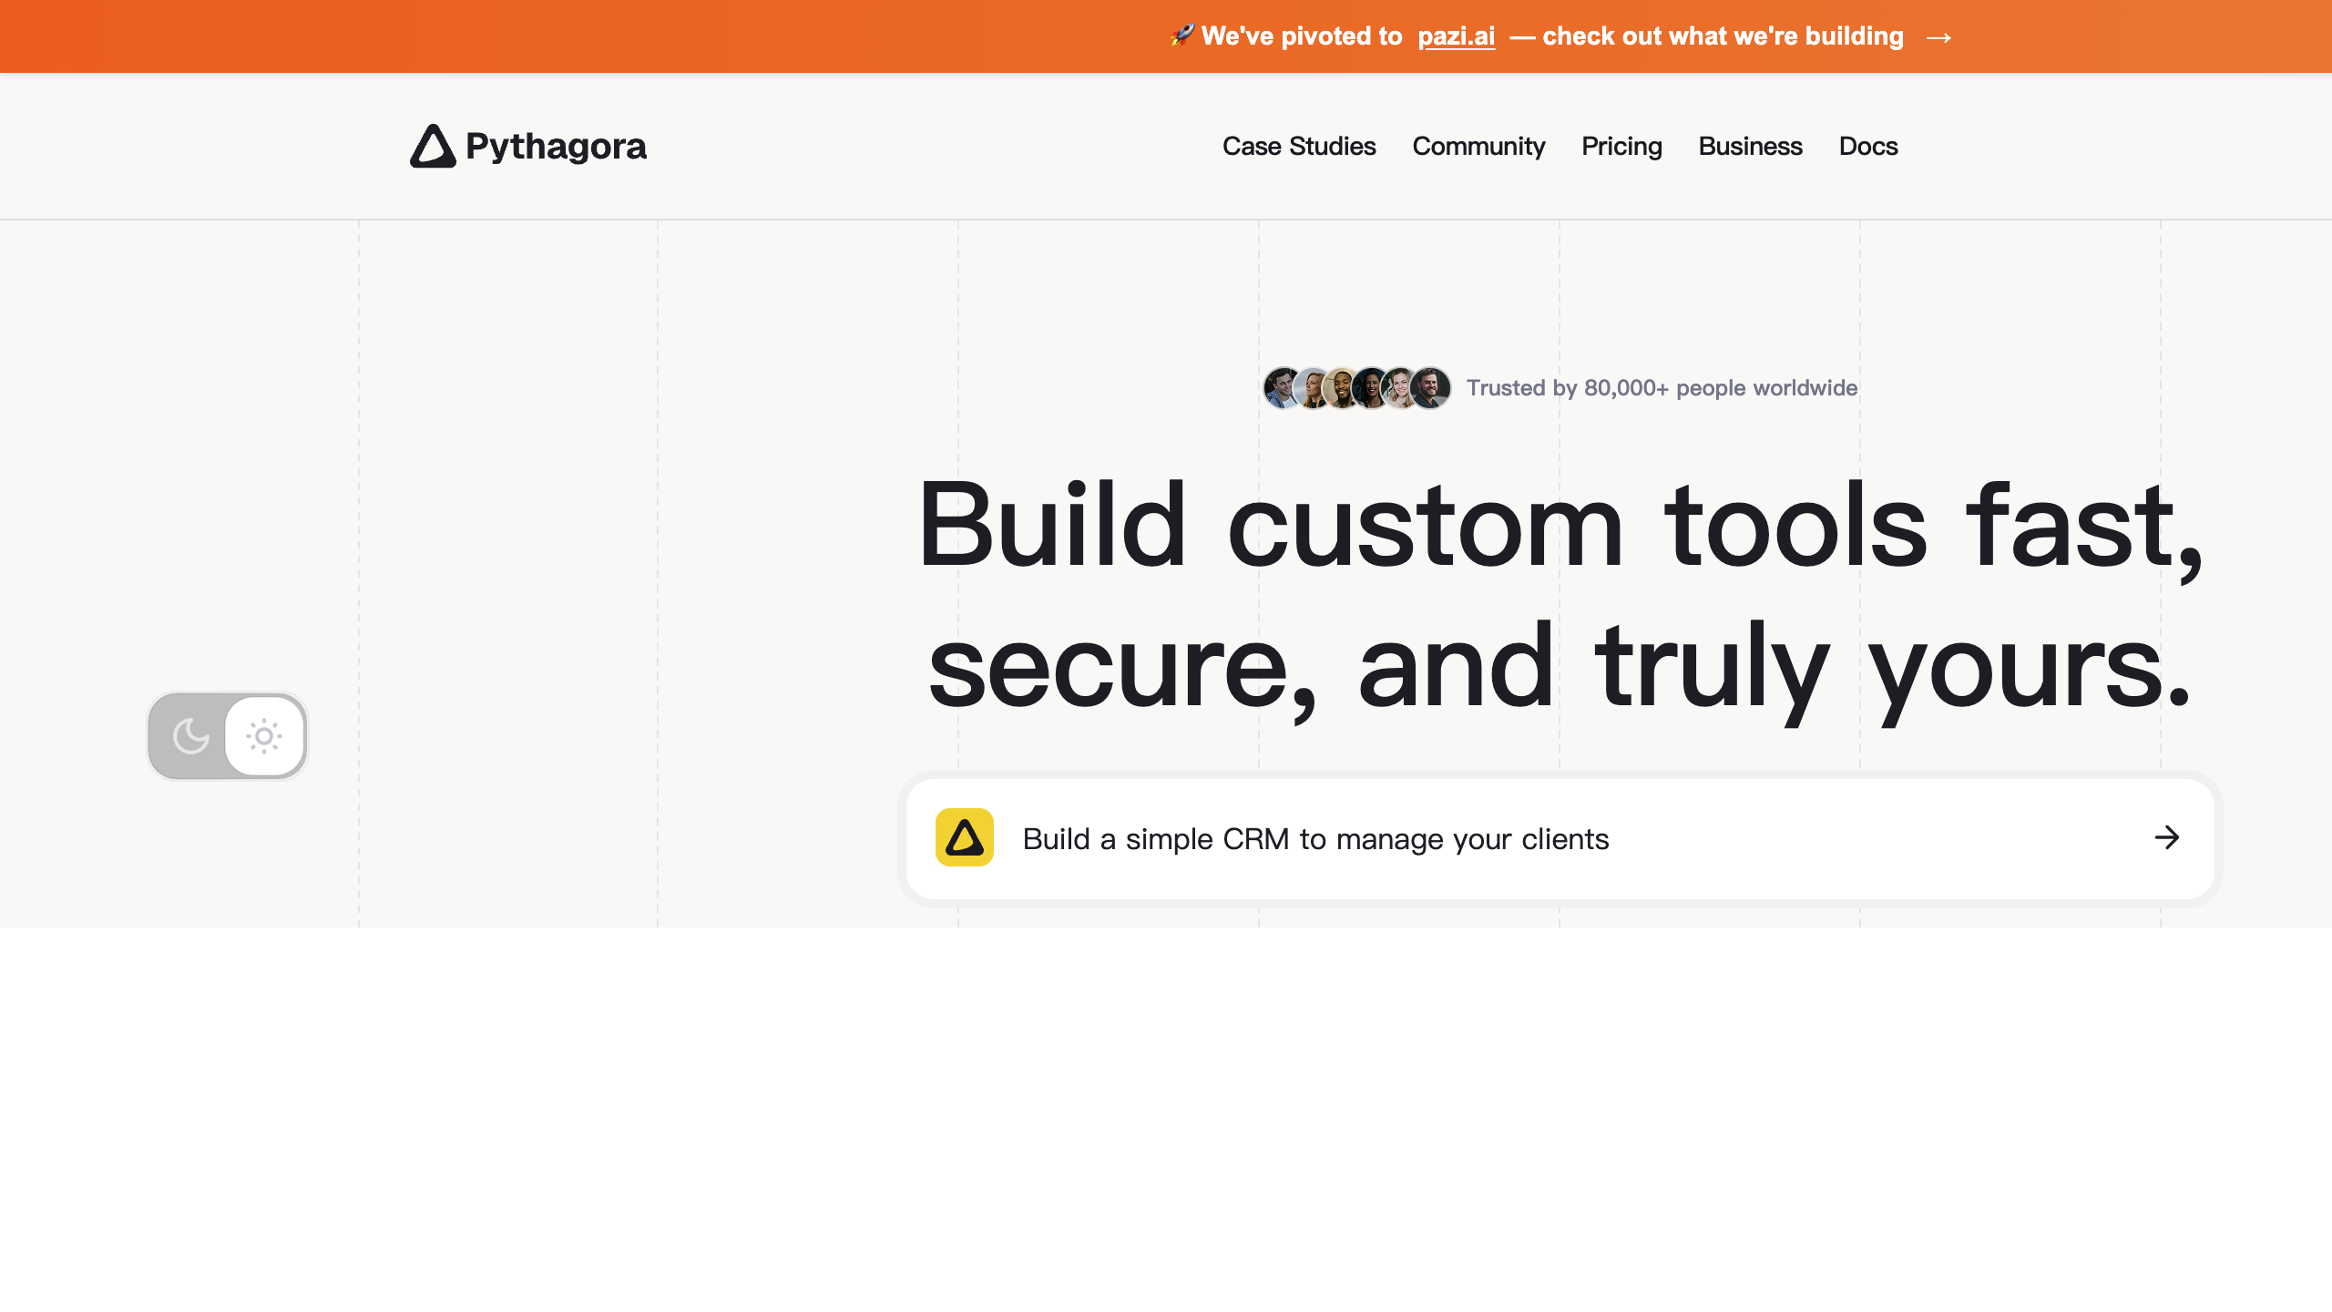This screenshot has height=1312, width=2332.
Task: Follow the pazi.ai link in banner
Action: point(1456,36)
